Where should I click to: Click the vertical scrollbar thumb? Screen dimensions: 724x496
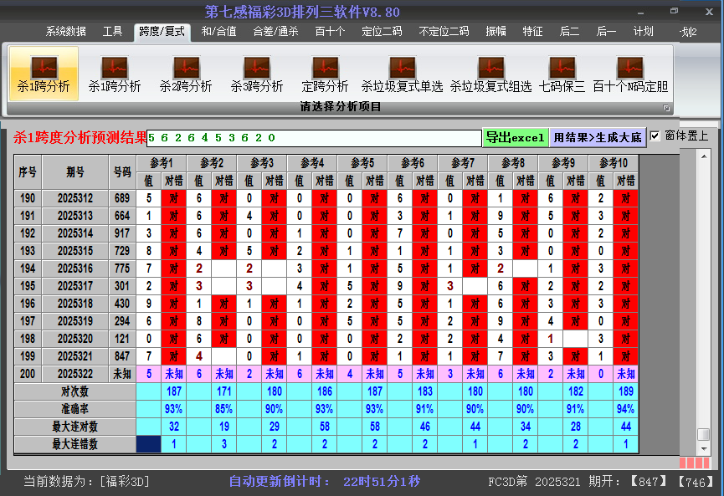coord(704,434)
